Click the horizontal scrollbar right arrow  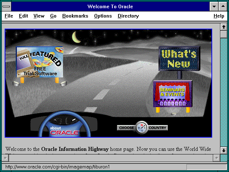coord(216,158)
